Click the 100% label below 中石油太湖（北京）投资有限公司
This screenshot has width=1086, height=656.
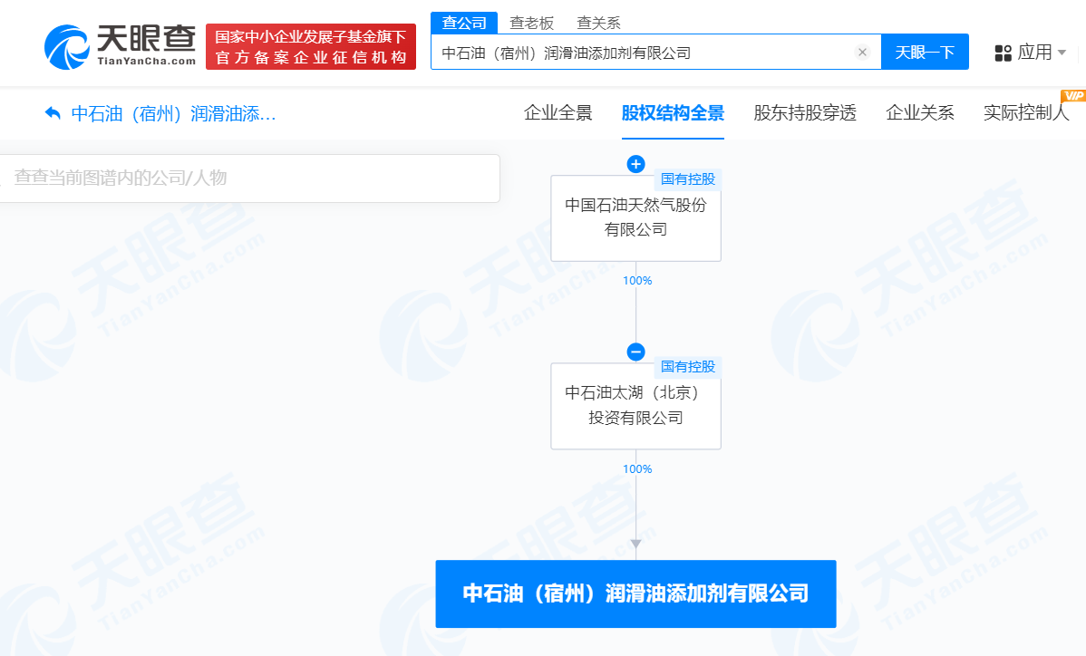[637, 468]
